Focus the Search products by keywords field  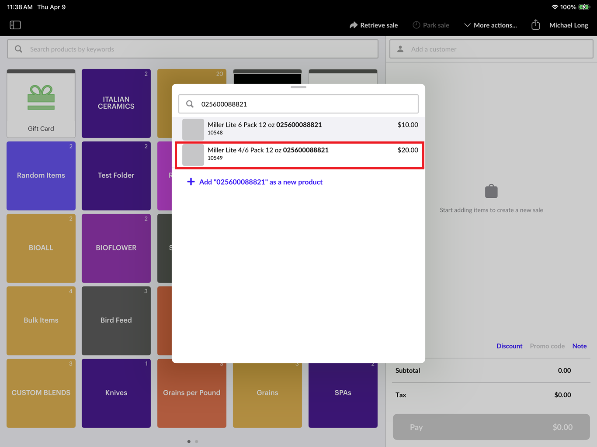(x=193, y=49)
